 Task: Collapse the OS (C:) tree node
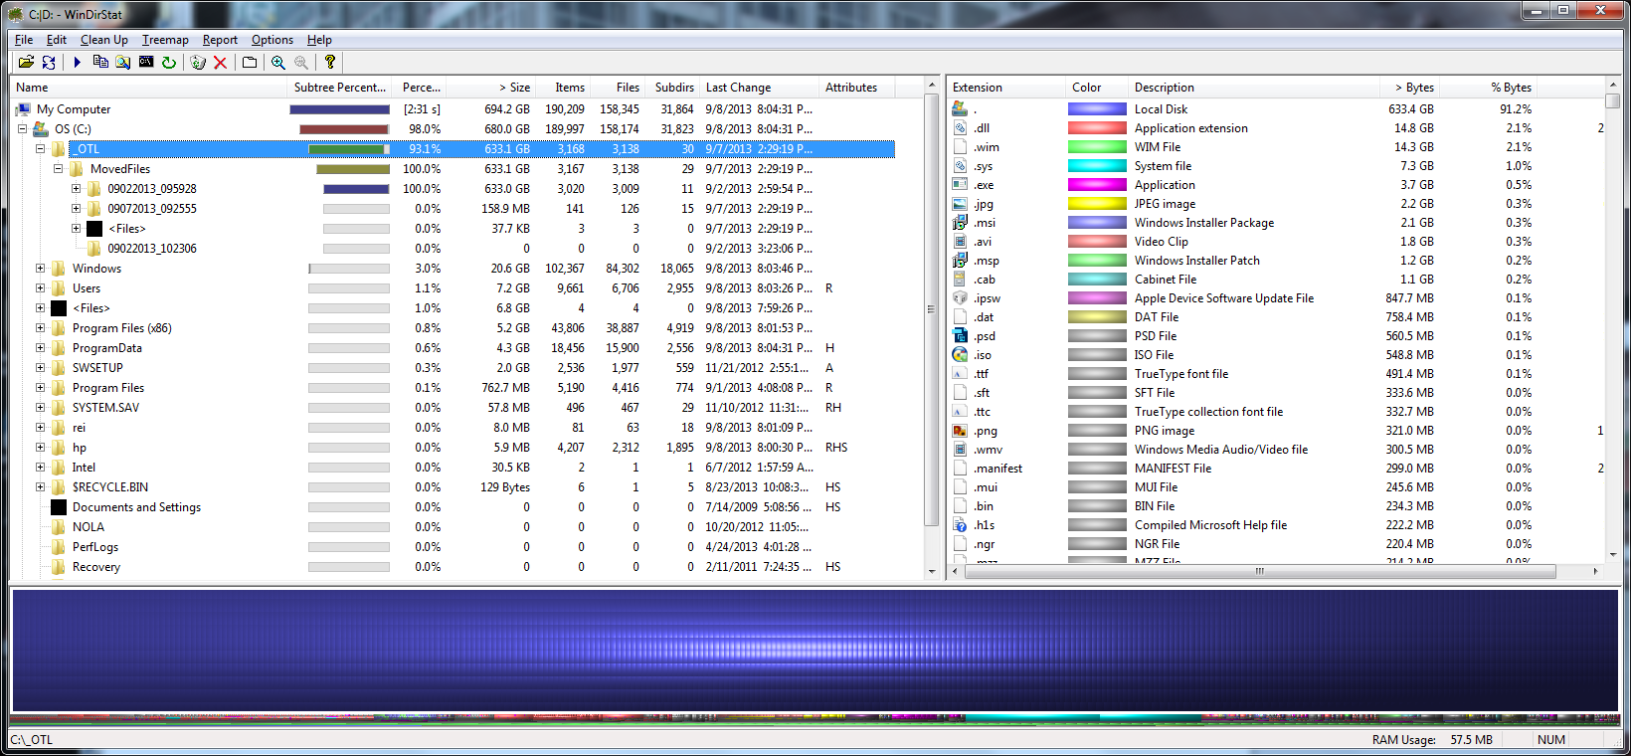pyautogui.click(x=22, y=129)
